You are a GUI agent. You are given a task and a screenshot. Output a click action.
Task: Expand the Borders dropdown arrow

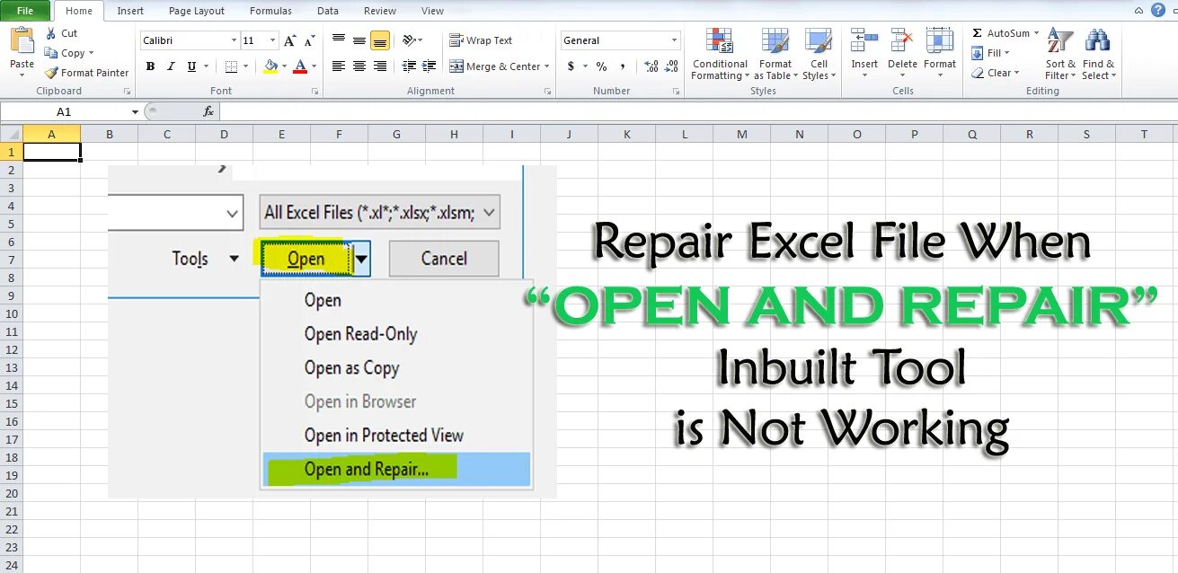point(246,66)
